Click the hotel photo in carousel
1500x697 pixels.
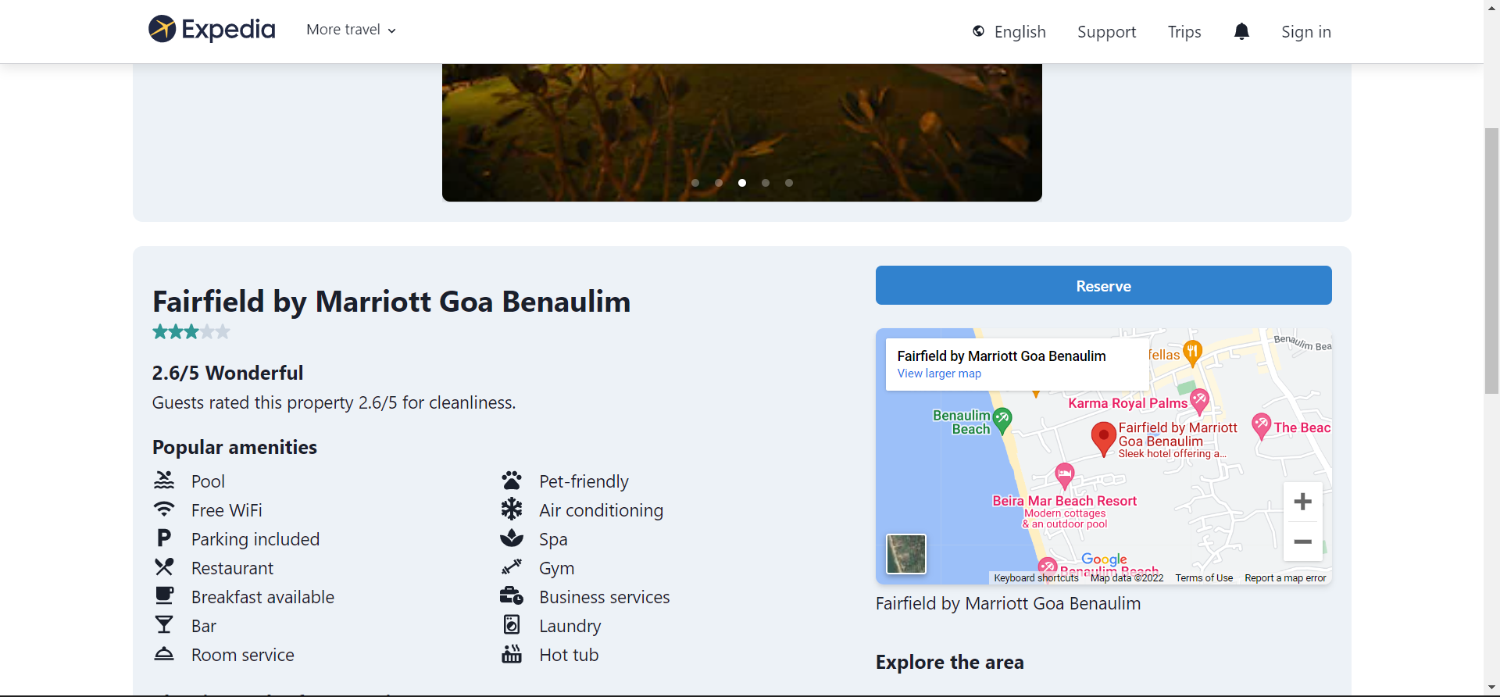[742, 133]
